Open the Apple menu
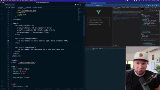This screenshot has height=90, width=160. point(1,0)
